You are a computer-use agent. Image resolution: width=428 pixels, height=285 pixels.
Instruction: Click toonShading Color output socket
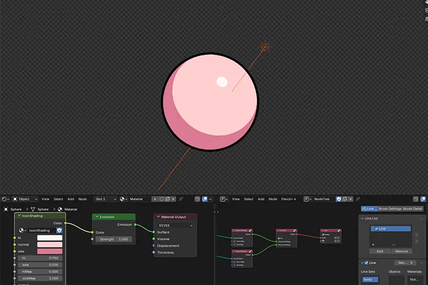[x=65, y=223]
